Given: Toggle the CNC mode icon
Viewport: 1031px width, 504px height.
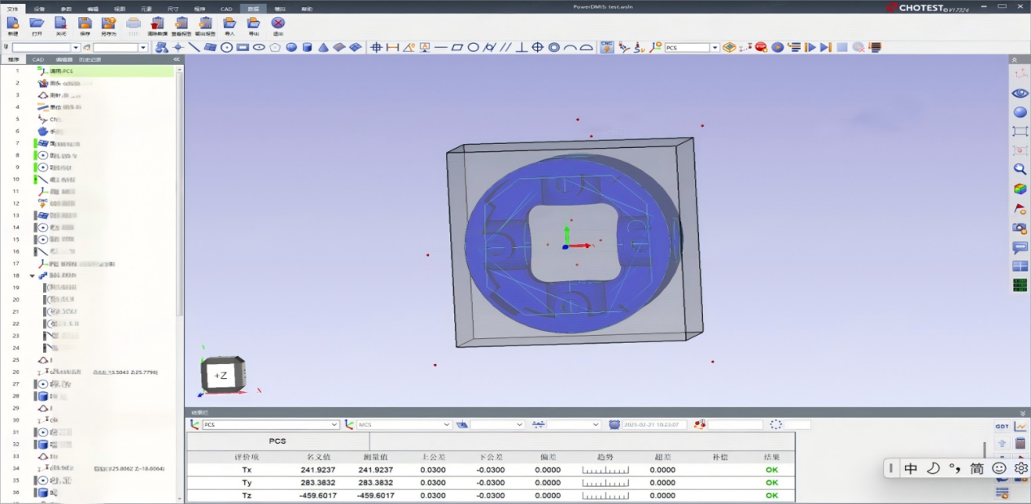Looking at the screenshot, I should point(607,47).
